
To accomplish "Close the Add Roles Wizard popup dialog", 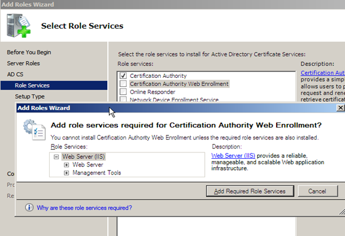I will point(340,108).
